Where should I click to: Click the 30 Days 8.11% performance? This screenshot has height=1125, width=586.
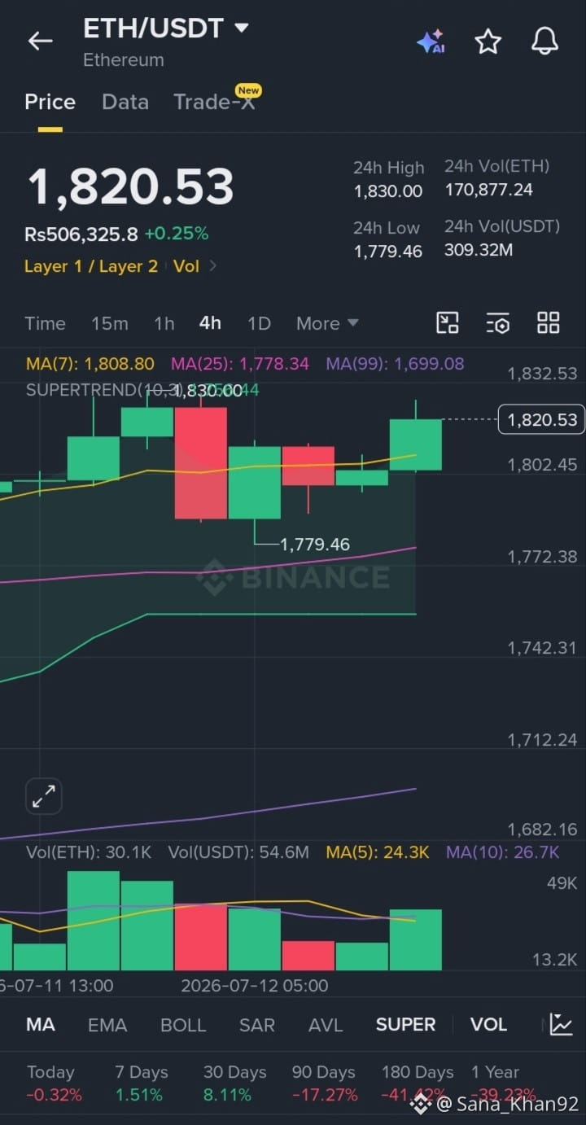click(235, 1083)
